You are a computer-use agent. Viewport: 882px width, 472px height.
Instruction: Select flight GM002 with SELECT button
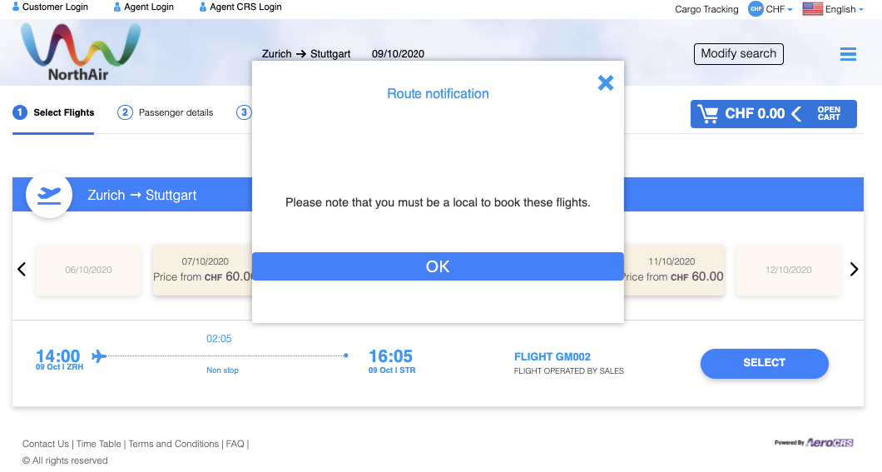764,363
